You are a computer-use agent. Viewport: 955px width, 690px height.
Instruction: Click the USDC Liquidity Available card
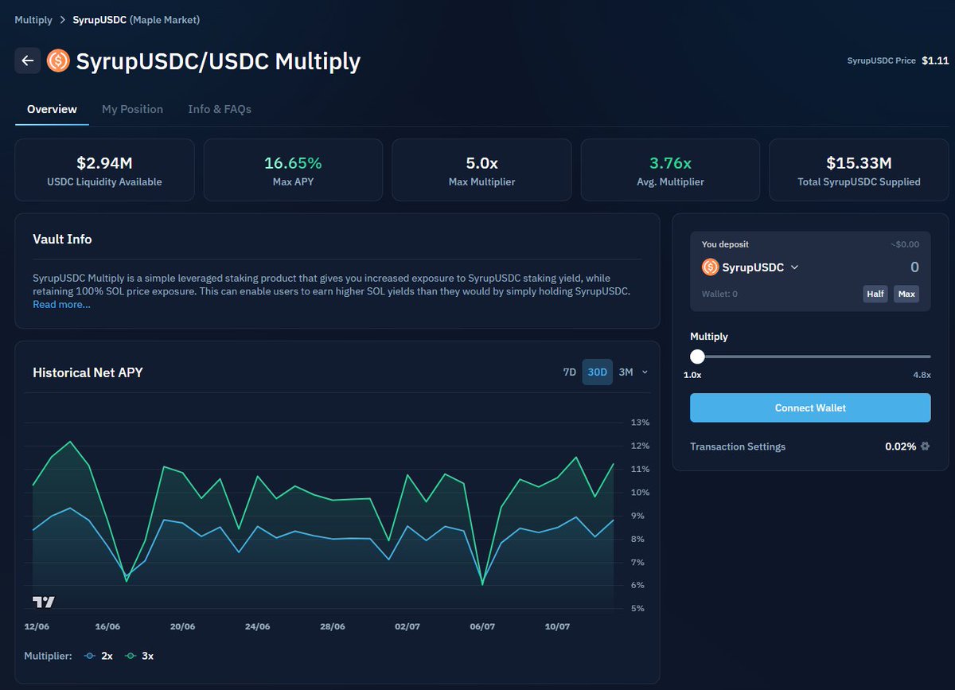point(104,170)
